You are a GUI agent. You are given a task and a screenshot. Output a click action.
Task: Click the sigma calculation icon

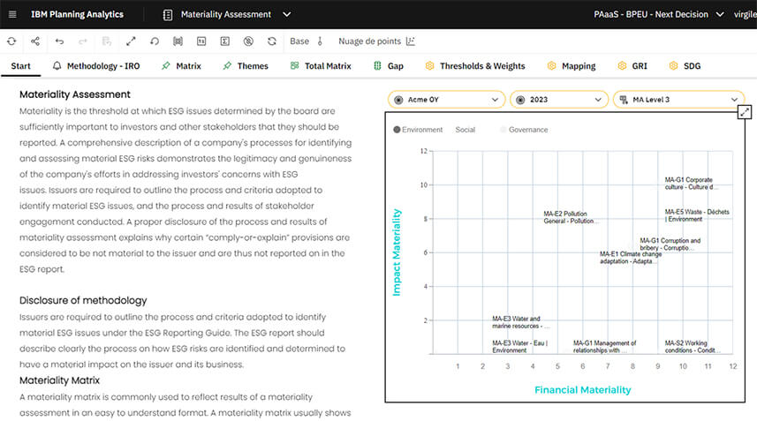(224, 41)
